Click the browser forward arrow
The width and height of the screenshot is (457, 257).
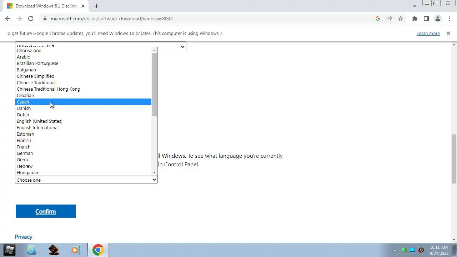[x=19, y=19]
